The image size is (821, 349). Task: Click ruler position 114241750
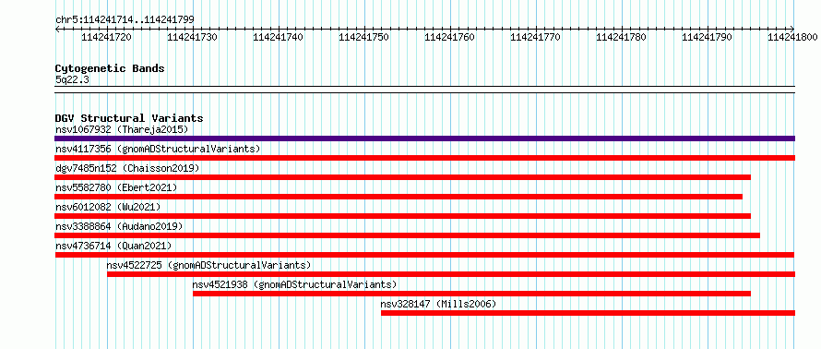coord(364,37)
